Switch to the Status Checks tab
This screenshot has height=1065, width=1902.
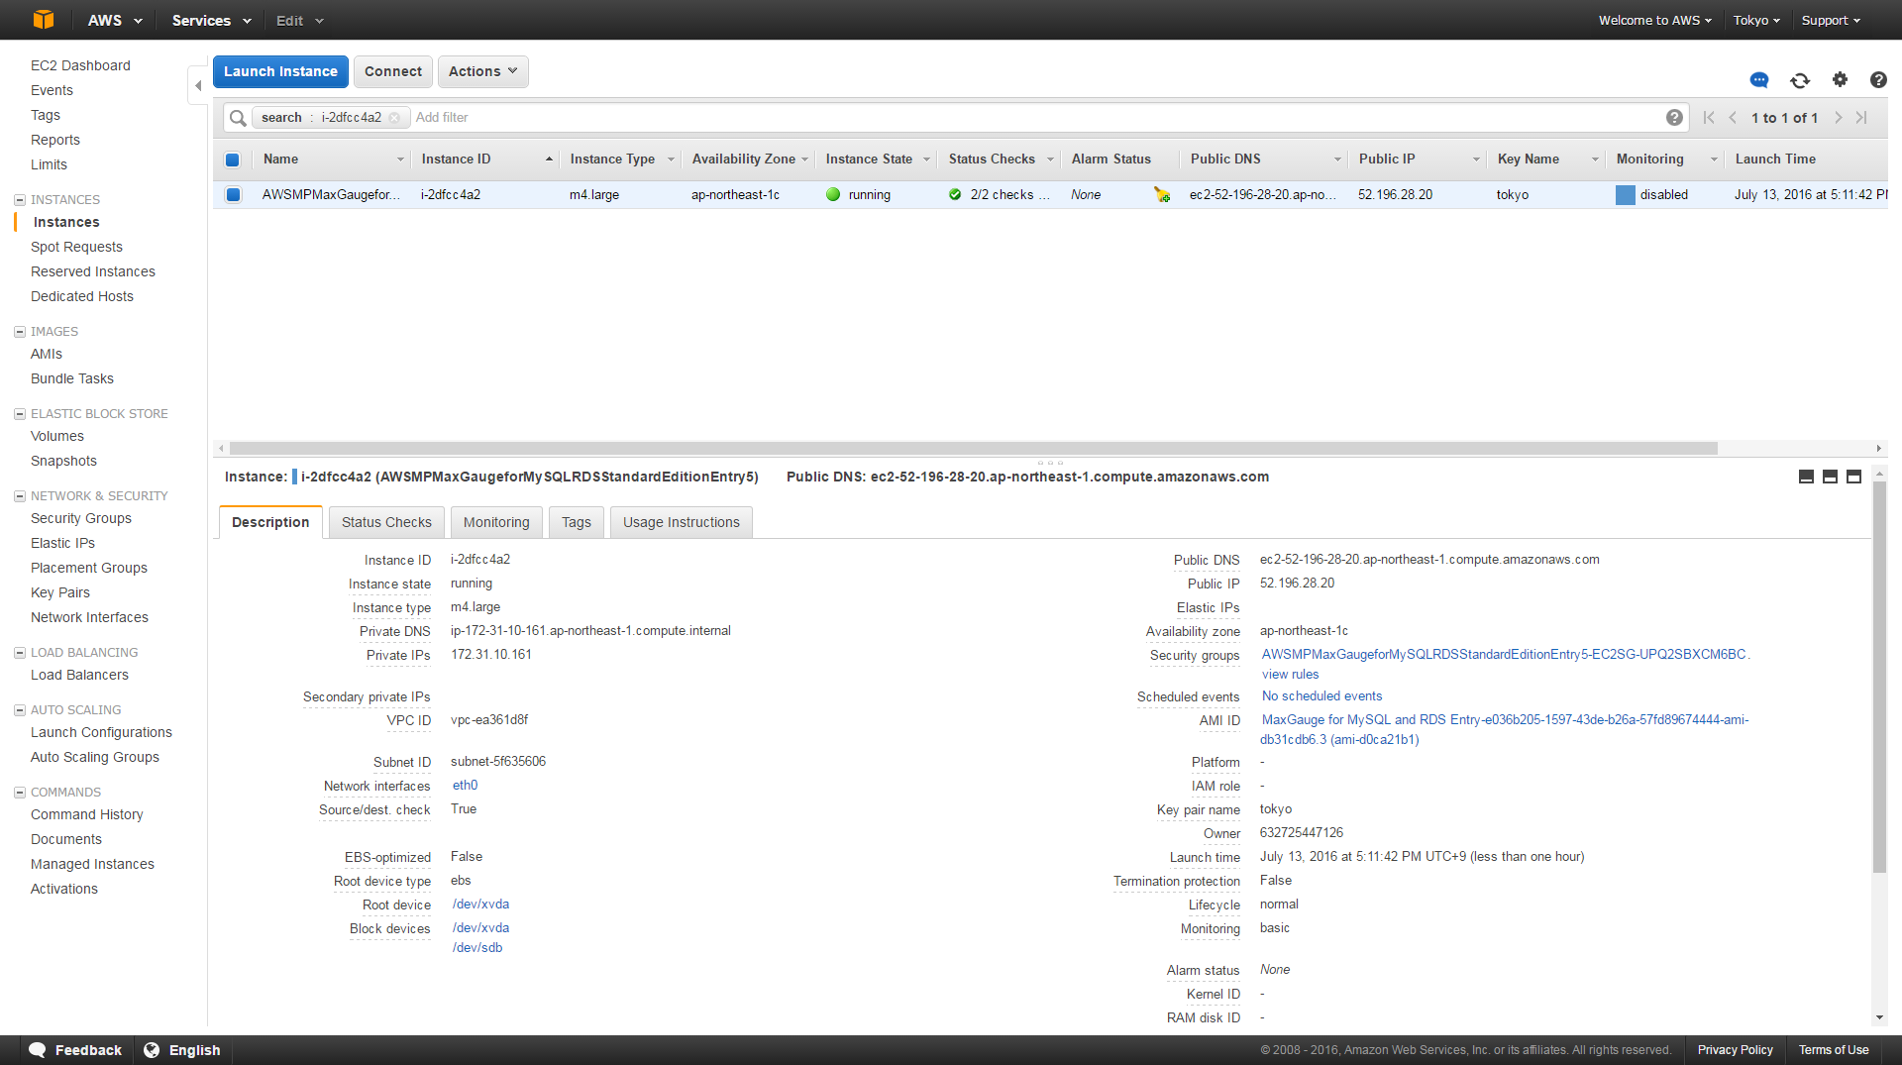pos(386,522)
